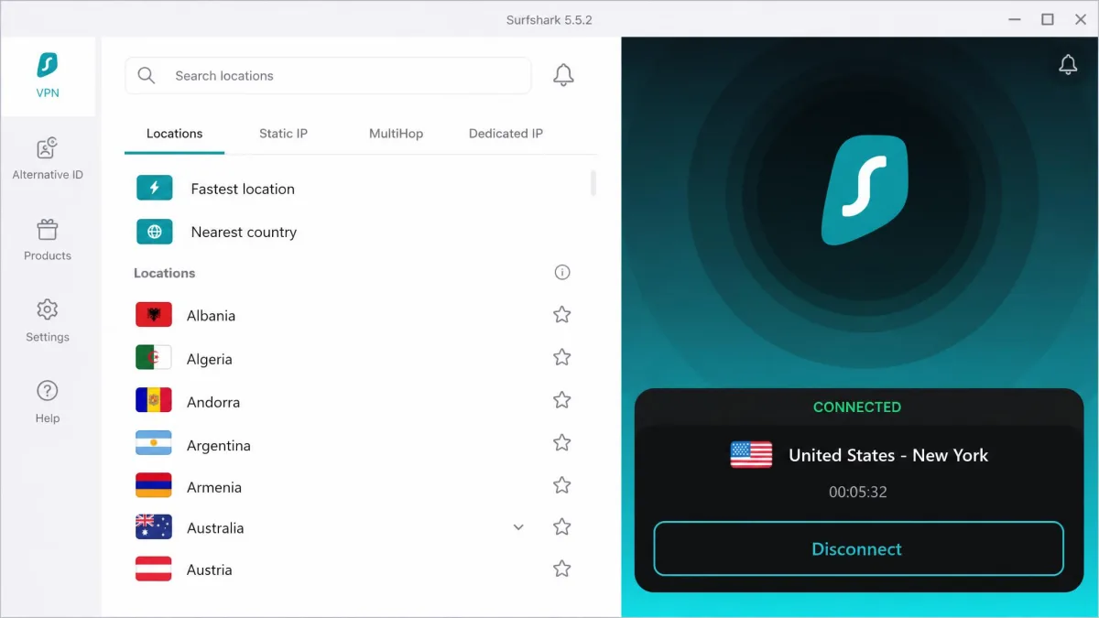The width and height of the screenshot is (1099, 618).
Task: Show info about Locations list
Action: (562, 272)
